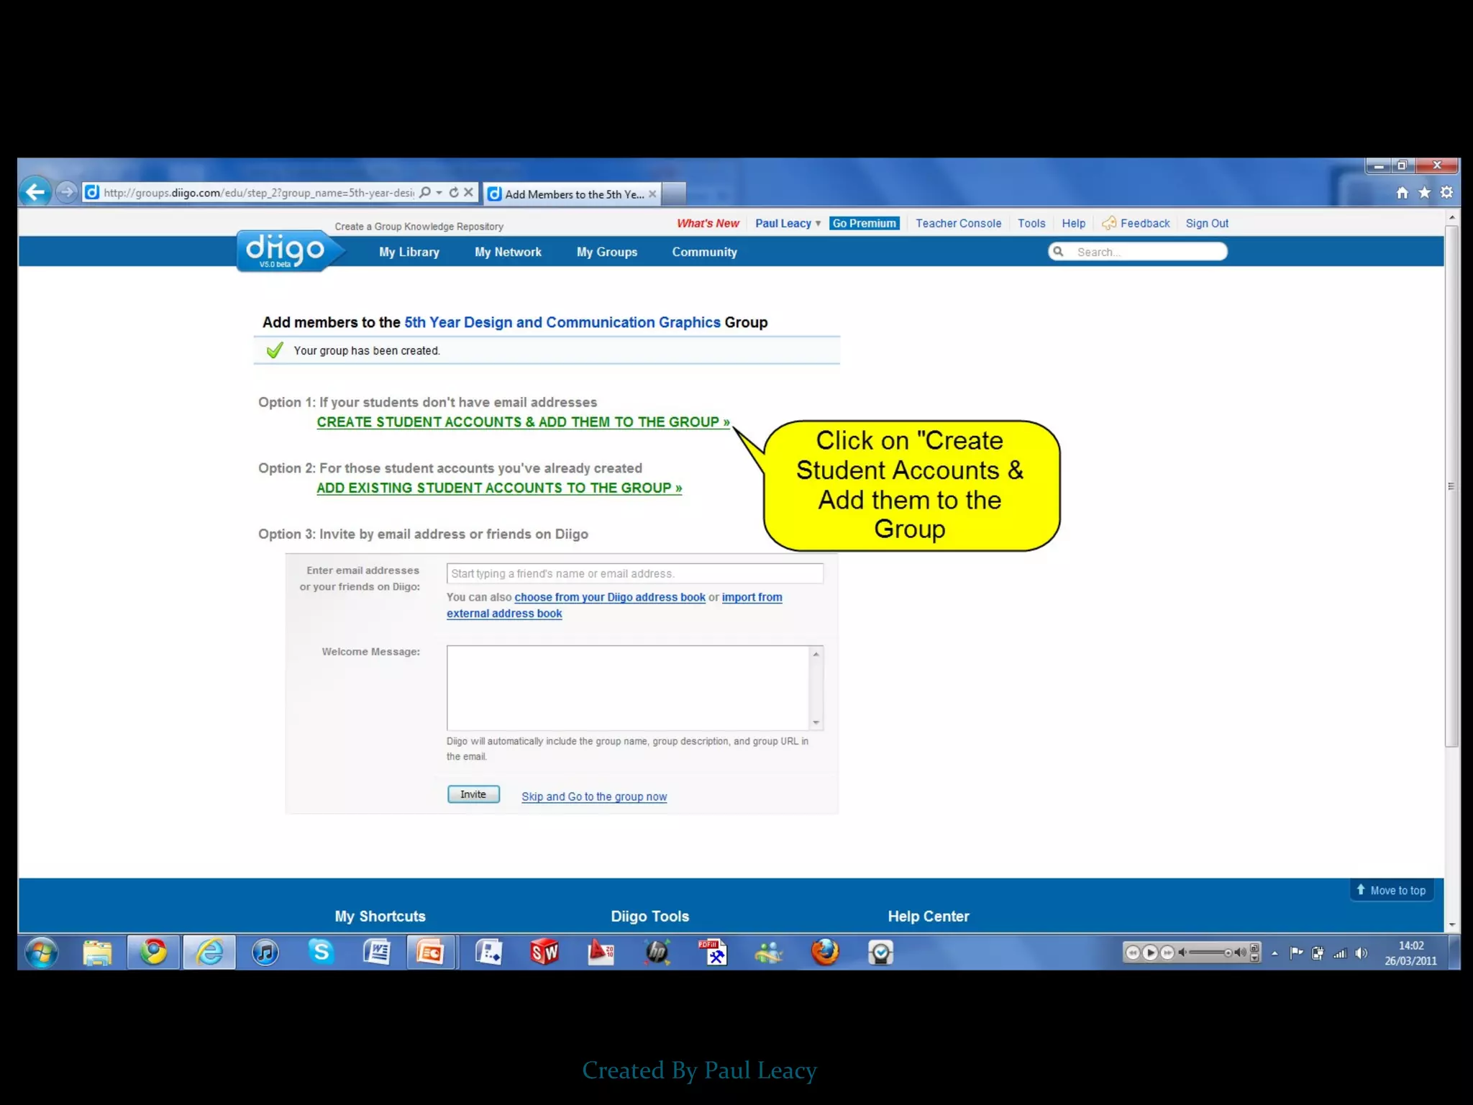Open the Help link in the top bar
This screenshot has height=1105, width=1473.
pos(1073,223)
